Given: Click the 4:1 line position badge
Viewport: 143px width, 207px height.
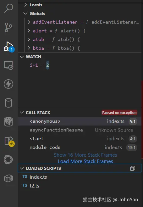Looking at the screenshot, I should 133,139.
